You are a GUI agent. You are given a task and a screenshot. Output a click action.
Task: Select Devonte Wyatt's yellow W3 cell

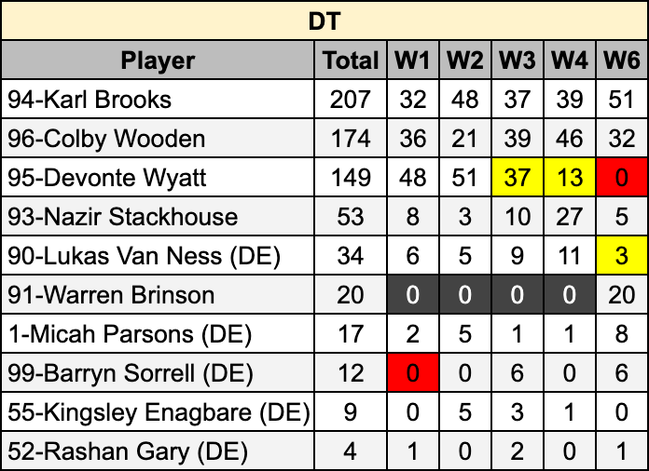coord(517,178)
